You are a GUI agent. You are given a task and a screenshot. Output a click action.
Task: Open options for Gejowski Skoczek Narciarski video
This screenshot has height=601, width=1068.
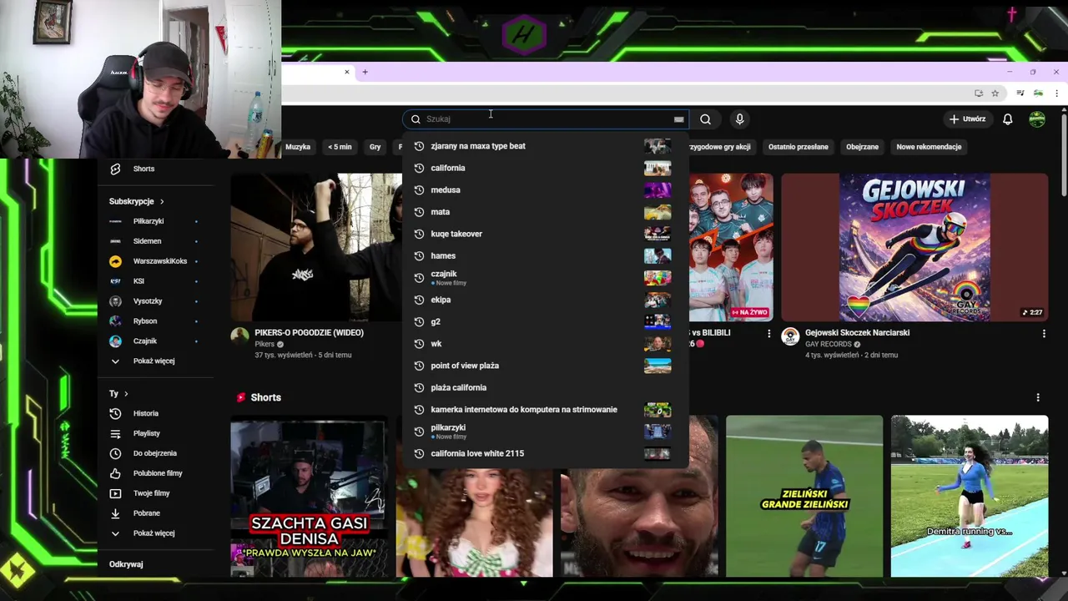pos(1043,333)
